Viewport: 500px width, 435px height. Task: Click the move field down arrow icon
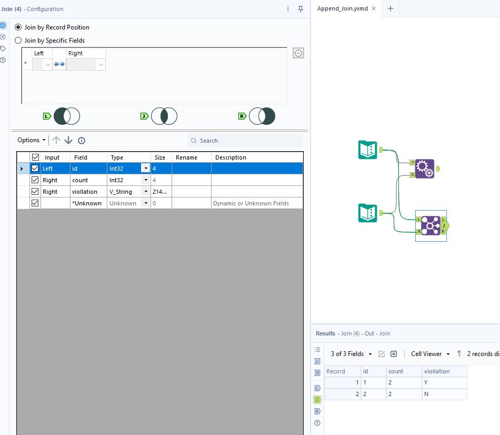point(68,140)
